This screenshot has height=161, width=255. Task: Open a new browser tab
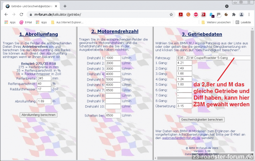coord(65,6)
